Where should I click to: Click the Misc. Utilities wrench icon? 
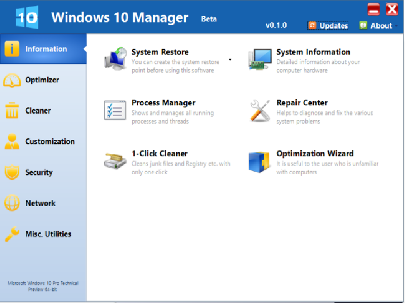12,234
